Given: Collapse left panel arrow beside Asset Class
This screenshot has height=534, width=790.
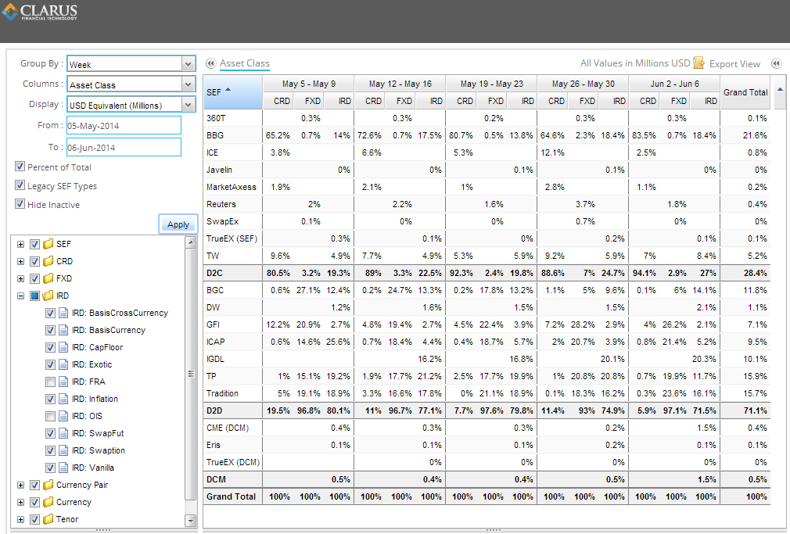Looking at the screenshot, I should click(x=210, y=63).
